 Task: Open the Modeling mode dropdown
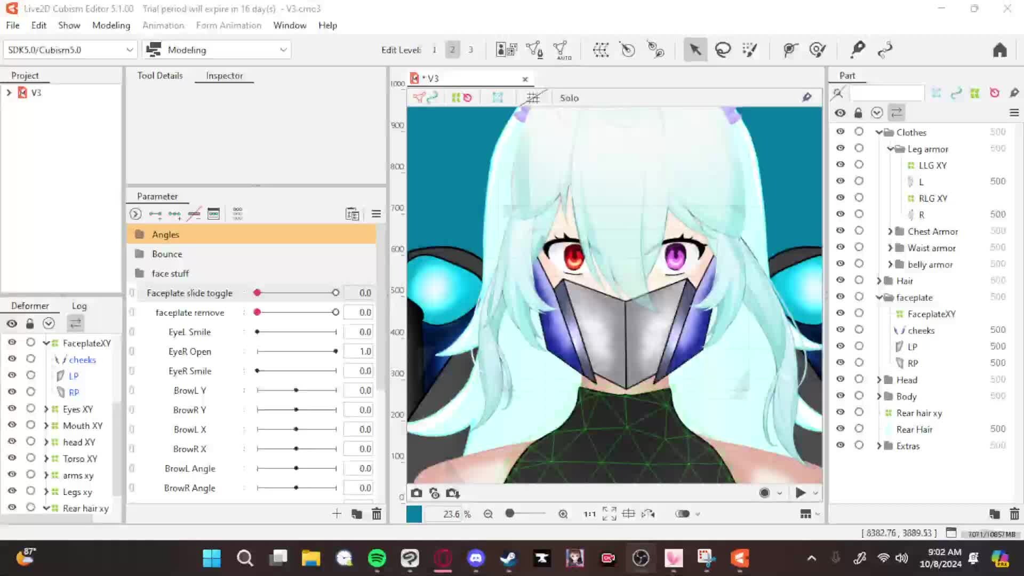[283, 49]
